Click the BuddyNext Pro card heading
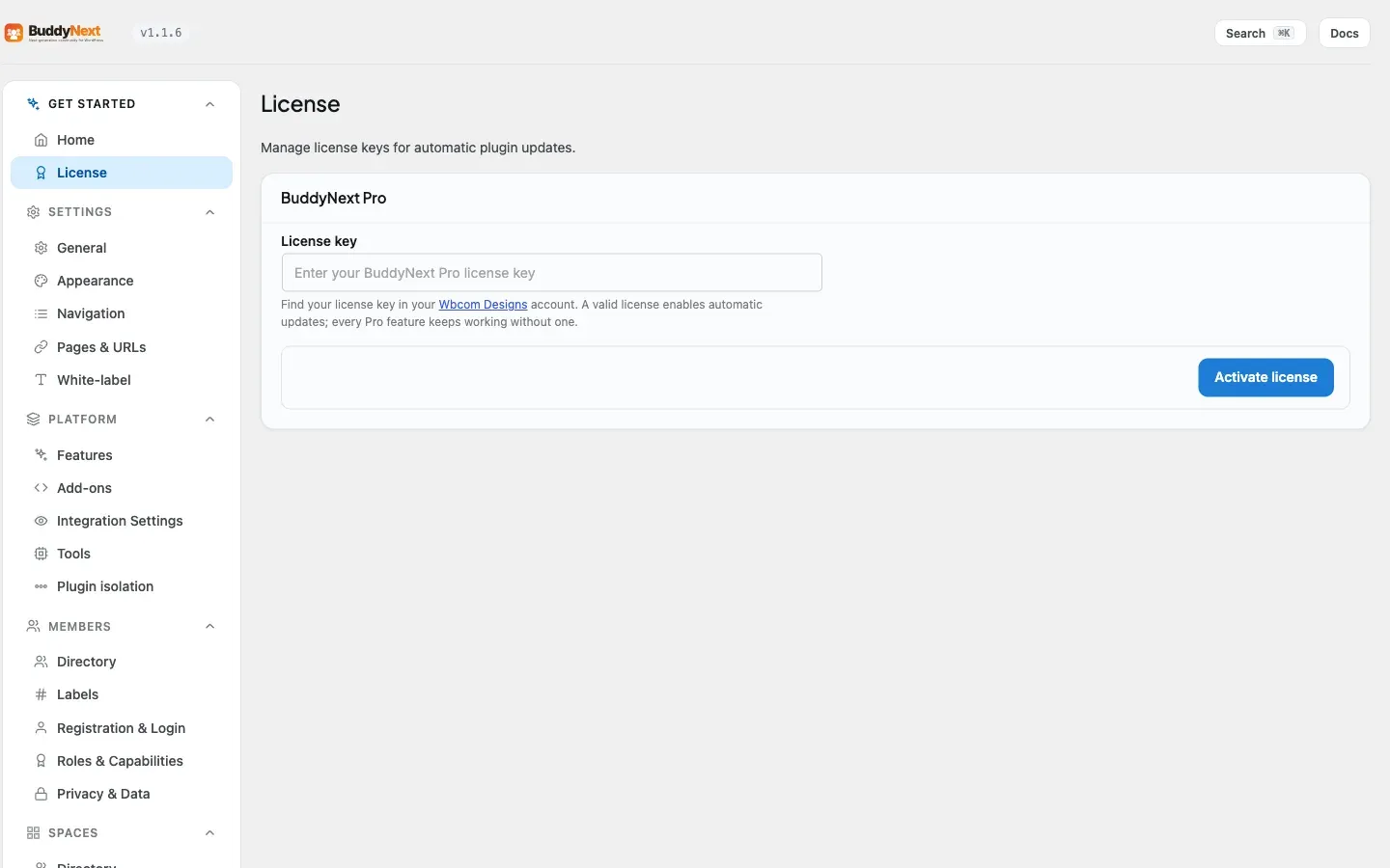The image size is (1390, 868). [x=333, y=198]
